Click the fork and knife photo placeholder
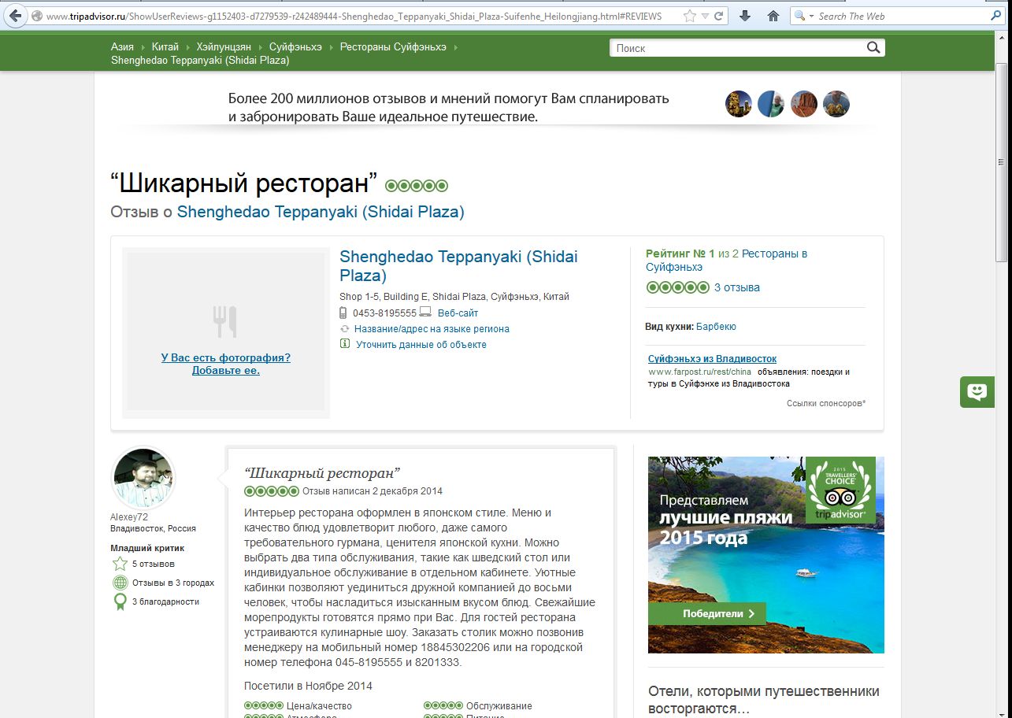This screenshot has width=1012, height=718. coord(225,321)
